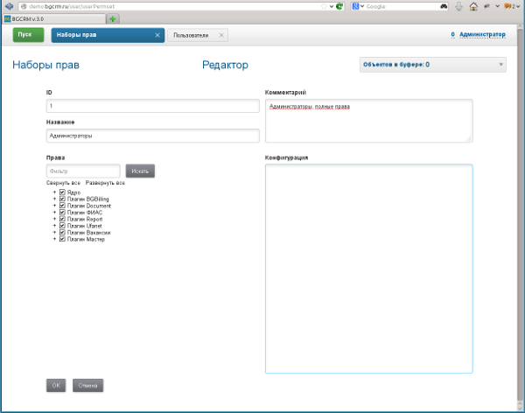Close the Наборы прав tab with X
This screenshot has width=525, height=413.
point(157,36)
